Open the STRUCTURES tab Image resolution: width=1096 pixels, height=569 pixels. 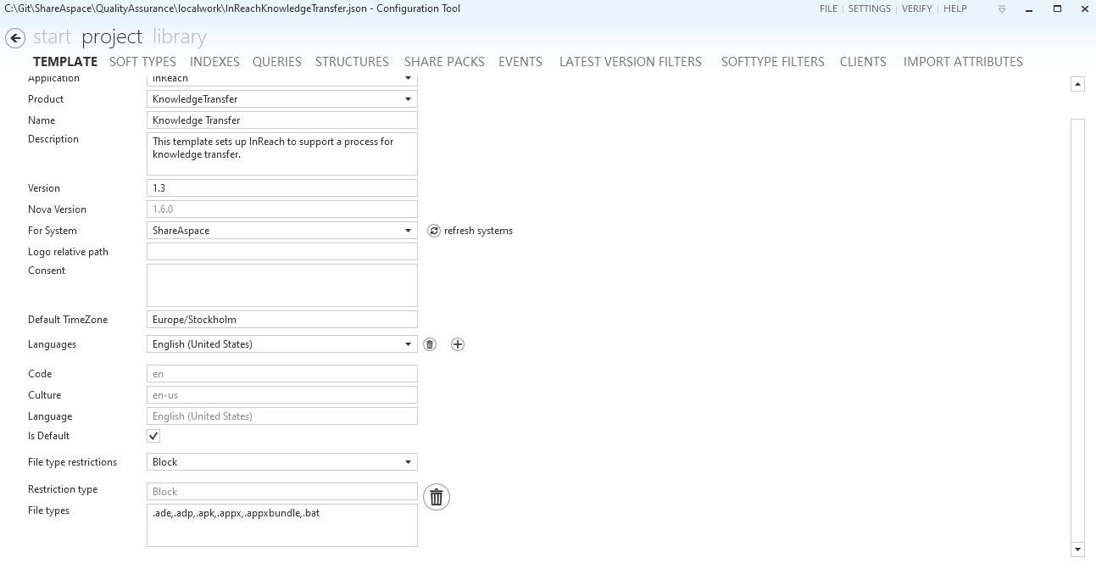tap(352, 61)
